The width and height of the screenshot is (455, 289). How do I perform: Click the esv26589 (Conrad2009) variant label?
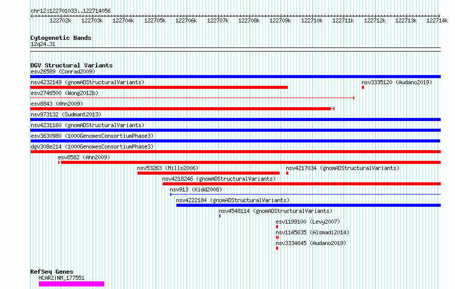[63, 71]
